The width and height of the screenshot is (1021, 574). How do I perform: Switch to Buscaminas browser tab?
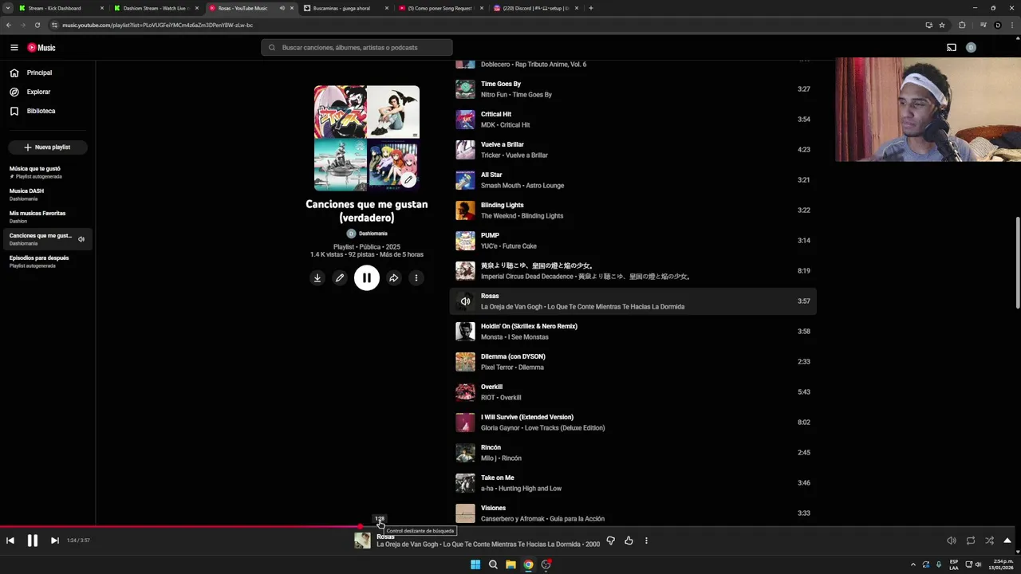346,8
